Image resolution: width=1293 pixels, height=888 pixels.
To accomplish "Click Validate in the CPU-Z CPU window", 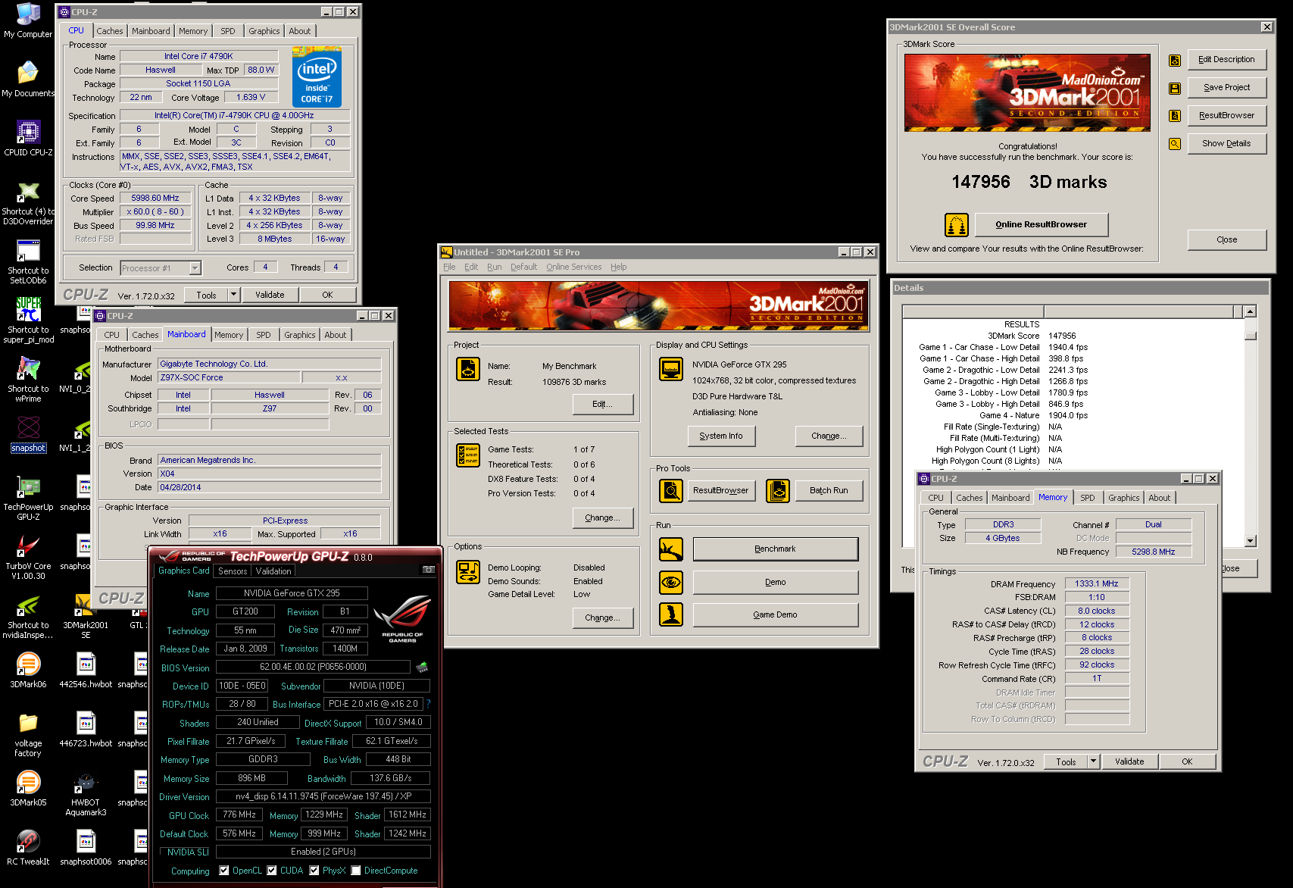I will [x=270, y=295].
